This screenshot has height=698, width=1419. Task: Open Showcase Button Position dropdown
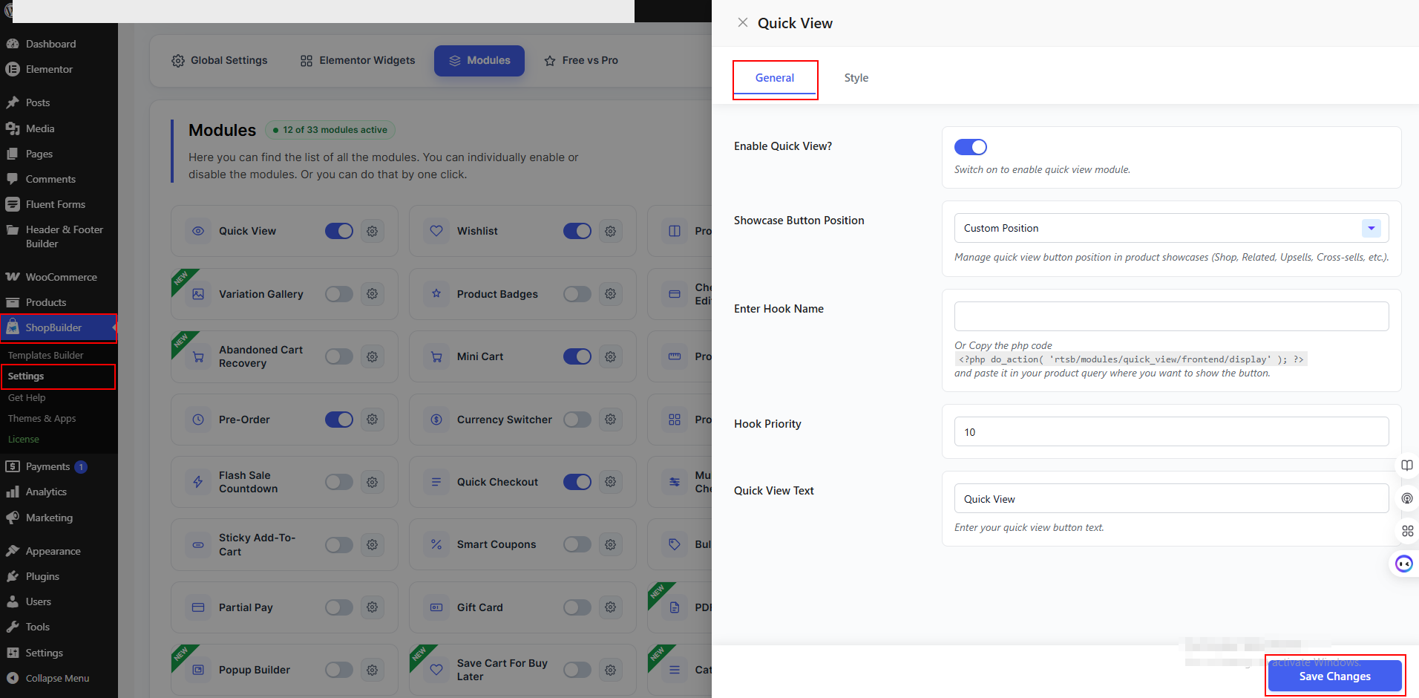(1171, 228)
